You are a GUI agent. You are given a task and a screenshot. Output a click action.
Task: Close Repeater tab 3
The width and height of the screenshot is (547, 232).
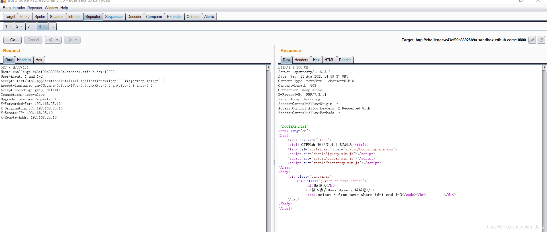tap(33, 27)
